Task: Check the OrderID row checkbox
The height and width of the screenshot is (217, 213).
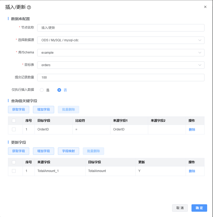Action: click(14, 129)
